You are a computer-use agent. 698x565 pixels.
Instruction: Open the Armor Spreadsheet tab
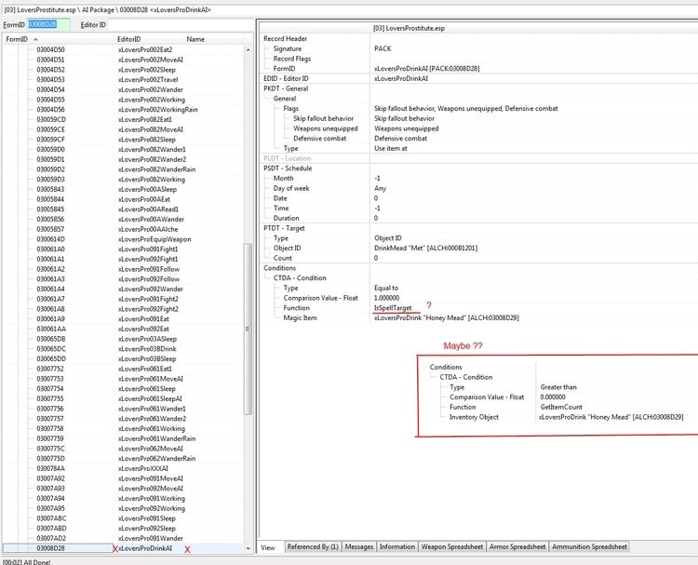point(517,546)
